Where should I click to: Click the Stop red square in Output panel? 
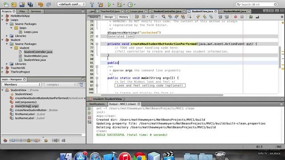90,117
